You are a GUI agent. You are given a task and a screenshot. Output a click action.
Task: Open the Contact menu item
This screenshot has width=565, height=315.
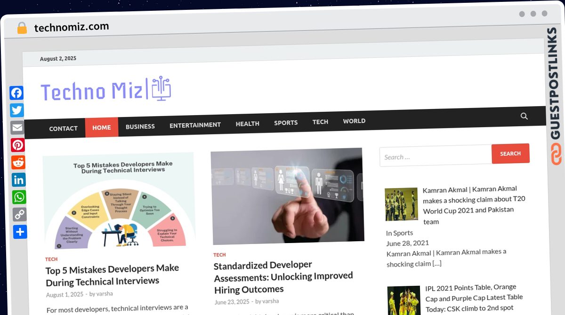63,128
